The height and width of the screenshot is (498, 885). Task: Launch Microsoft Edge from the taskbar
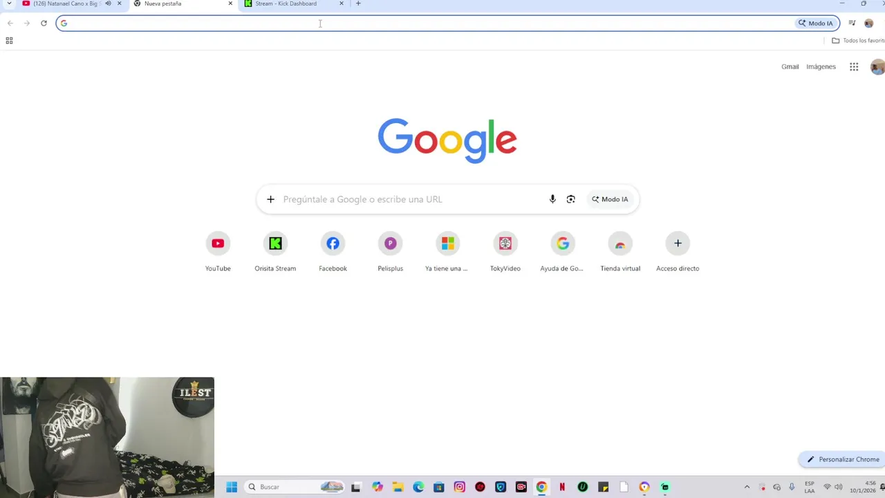coord(418,487)
